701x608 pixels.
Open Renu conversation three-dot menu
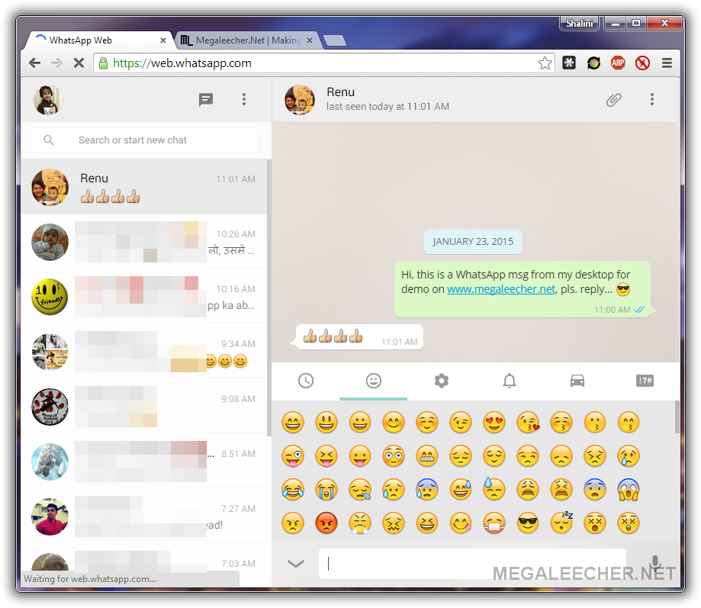(x=652, y=99)
